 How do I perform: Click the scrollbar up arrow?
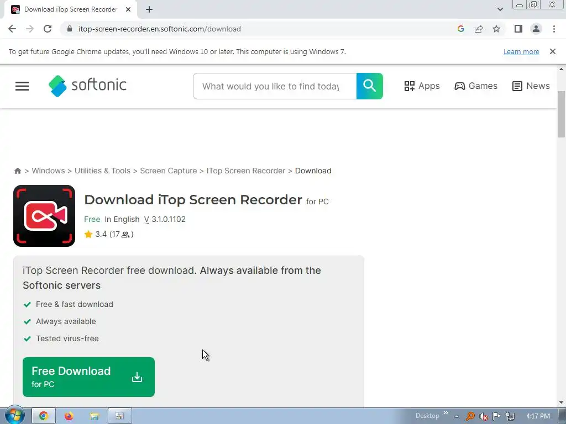pos(561,69)
